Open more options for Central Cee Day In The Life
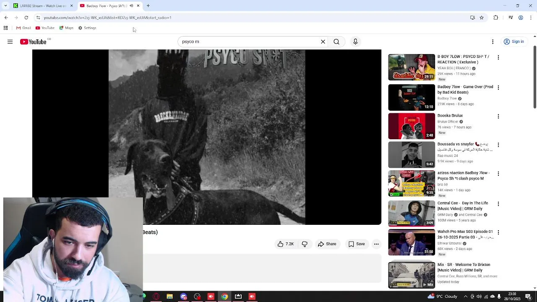The height and width of the screenshot is (302, 537). coord(498,204)
